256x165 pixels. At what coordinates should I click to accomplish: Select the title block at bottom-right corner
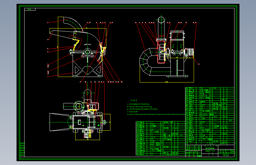[x=210, y=151]
